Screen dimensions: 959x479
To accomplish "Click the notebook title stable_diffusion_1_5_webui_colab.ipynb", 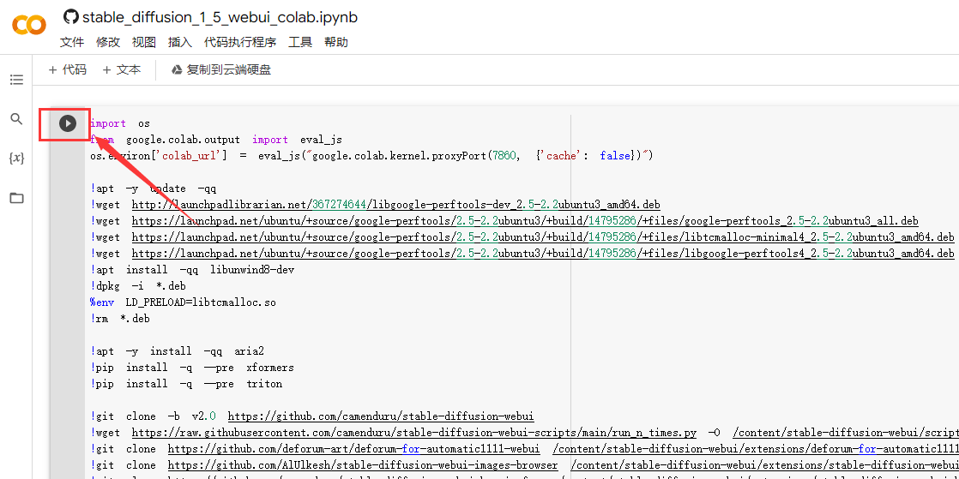I will point(220,17).
